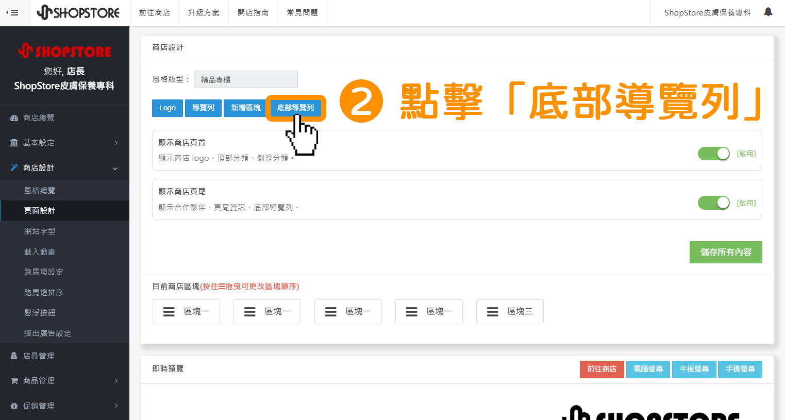This screenshot has height=420, width=785.
Task: Open the 前往商店 top menu item
Action: [x=154, y=13]
